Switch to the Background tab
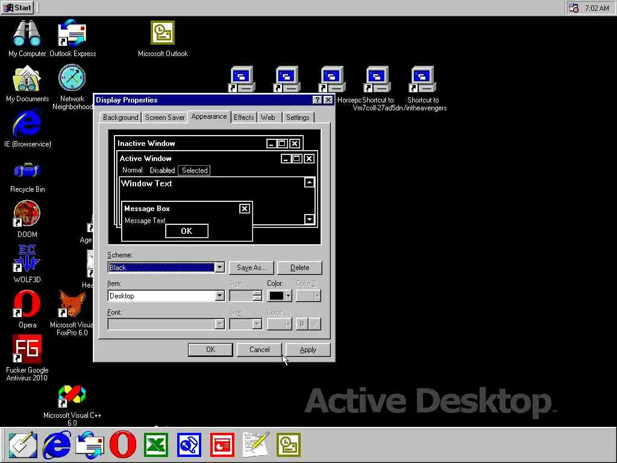The image size is (617, 463). click(121, 118)
